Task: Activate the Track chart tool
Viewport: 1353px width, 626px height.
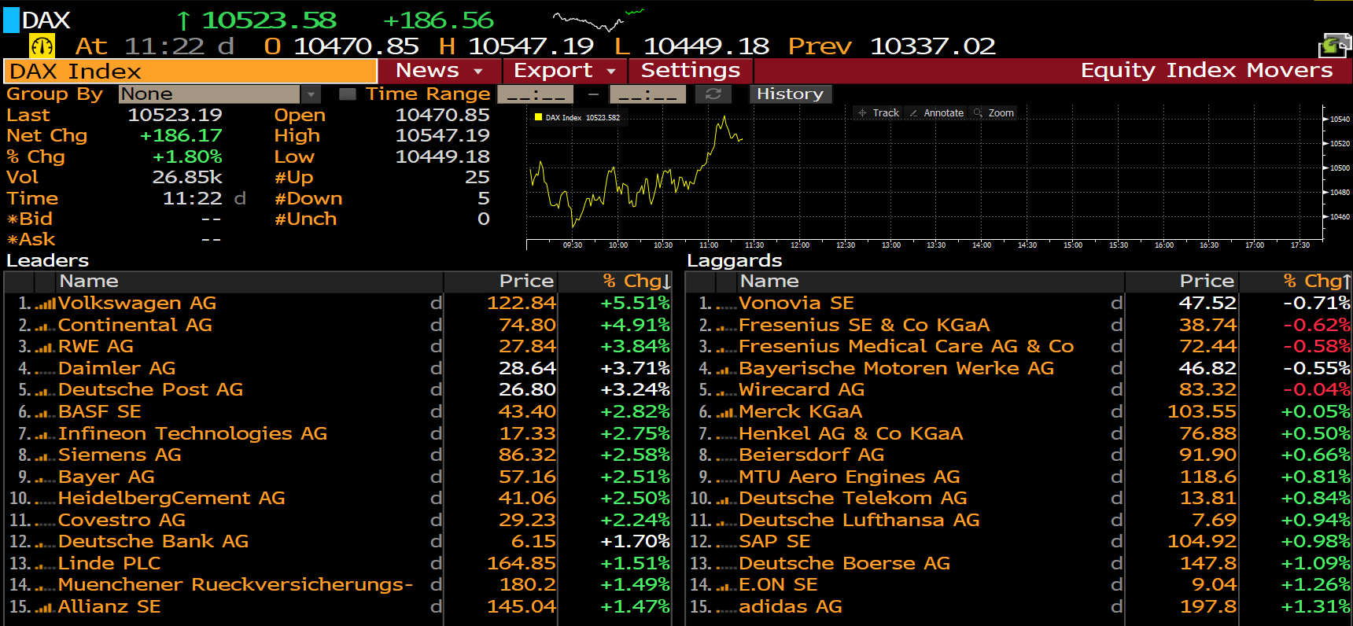Action: (879, 113)
